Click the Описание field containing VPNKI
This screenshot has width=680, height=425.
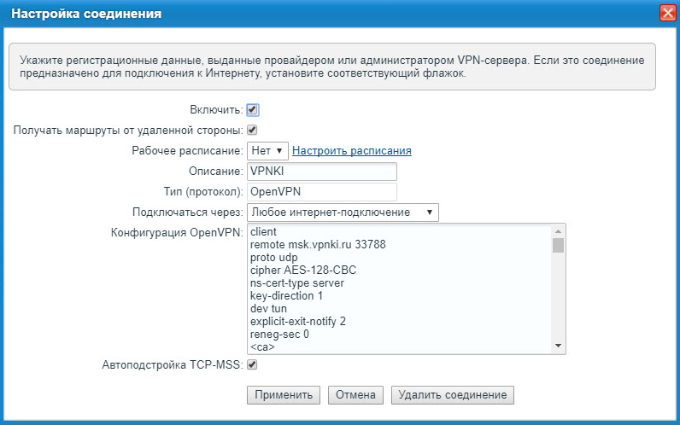[322, 172]
